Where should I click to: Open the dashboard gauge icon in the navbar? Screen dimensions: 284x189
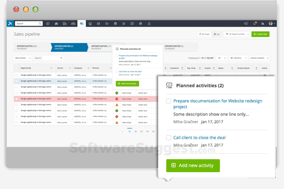[56, 23]
